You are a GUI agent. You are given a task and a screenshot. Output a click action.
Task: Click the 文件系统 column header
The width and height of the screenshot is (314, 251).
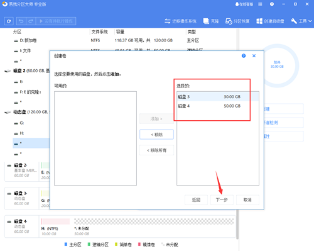point(99,32)
